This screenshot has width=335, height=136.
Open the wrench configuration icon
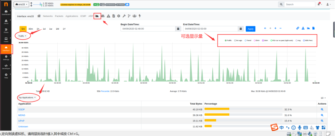point(124,16)
